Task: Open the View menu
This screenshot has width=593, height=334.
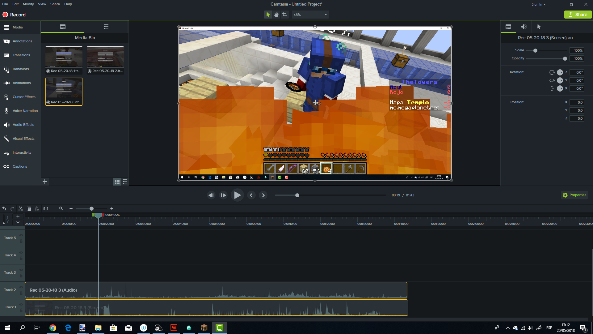Action: 42,4
